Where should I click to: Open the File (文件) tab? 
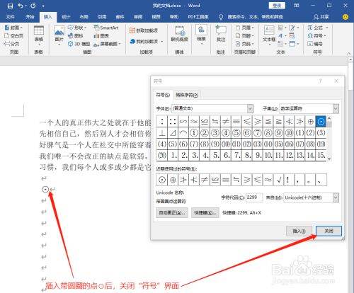10,17
